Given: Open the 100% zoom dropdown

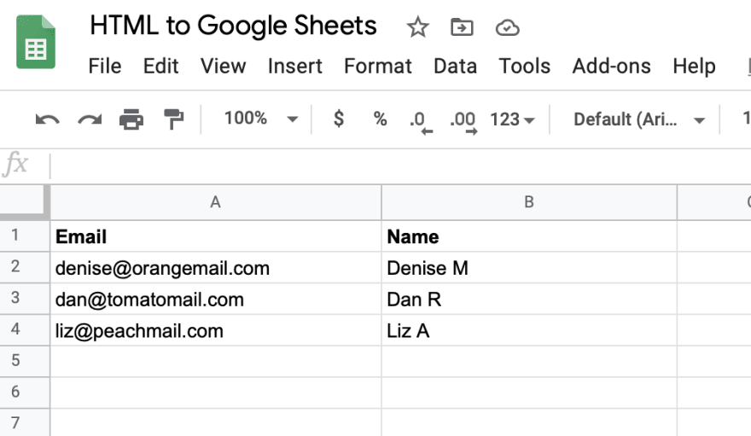Looking at the screenshot, I should point(261,119).
